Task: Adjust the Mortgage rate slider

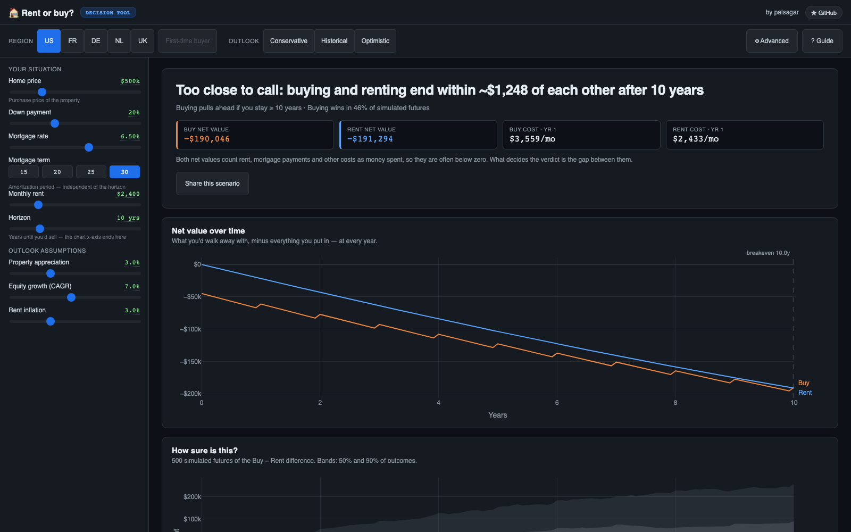Action: click(x=75, y=147)
